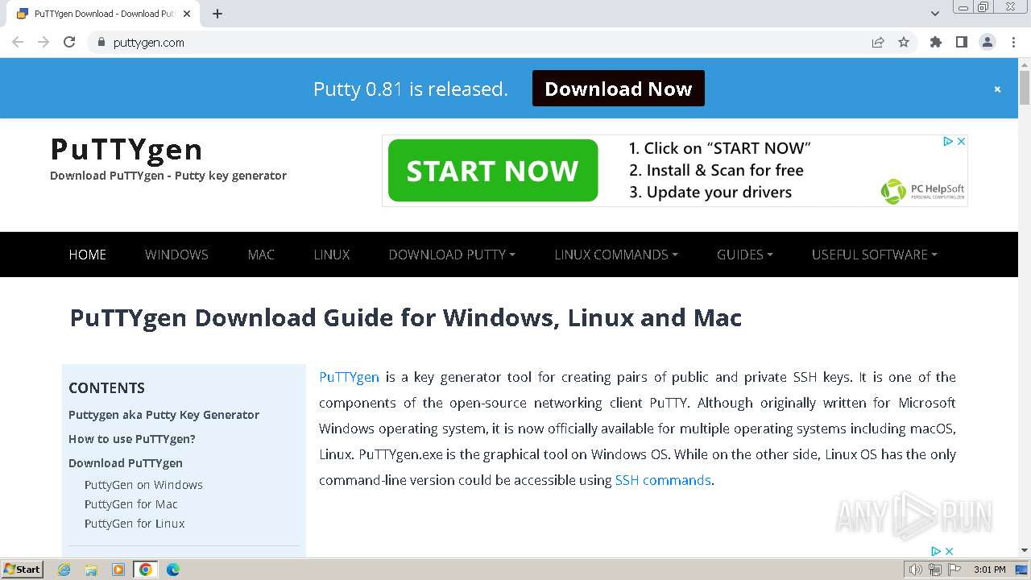Open volume control in system tray

(916, 570)
